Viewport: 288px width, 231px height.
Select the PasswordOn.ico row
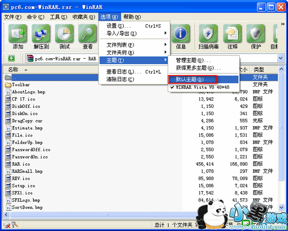(141, 157)
